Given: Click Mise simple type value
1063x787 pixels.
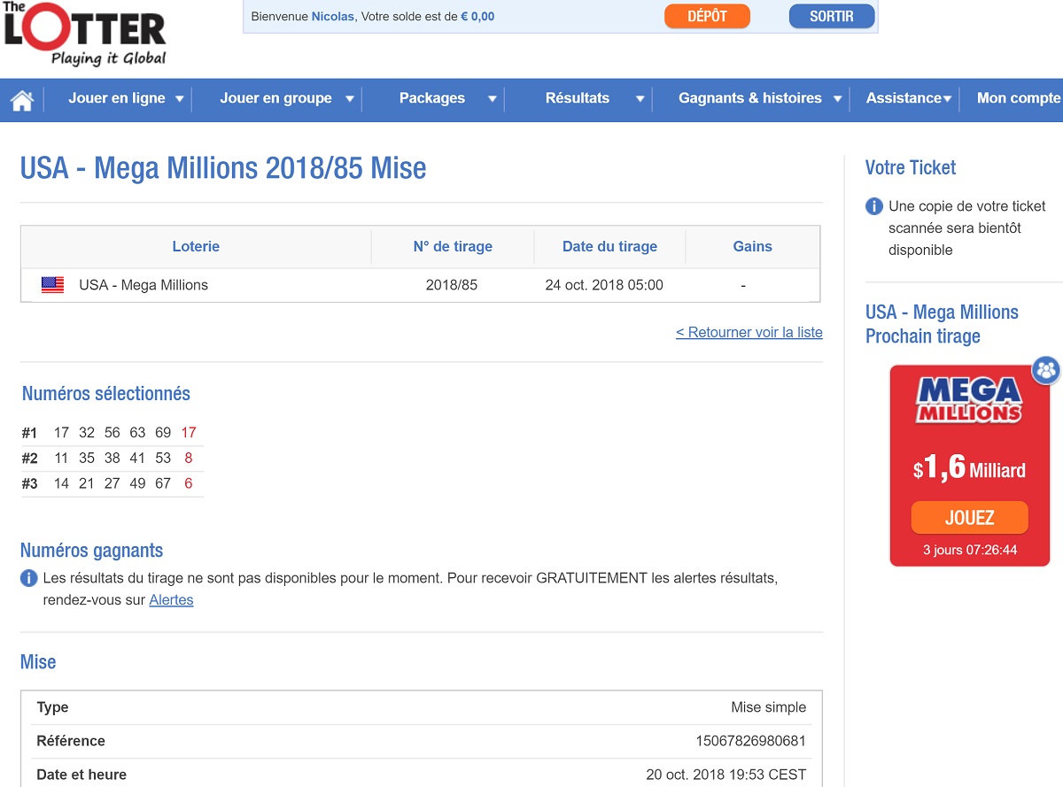Looking at the screenshot, I should 769,707.
